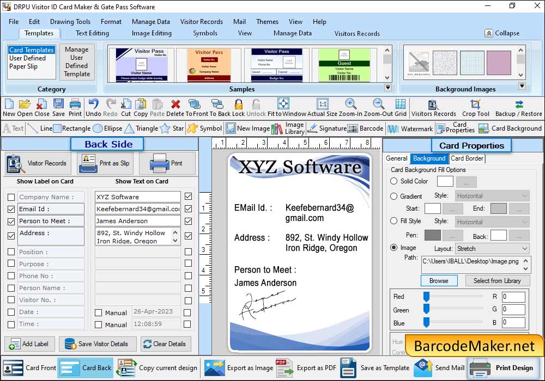Select the Solid Color radio button
545x381 pixels.
(394, 181)
